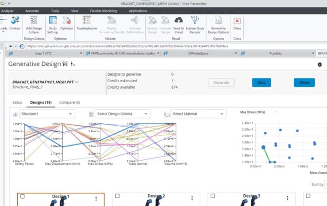Select the PARTcommunity 3D CAD browser tab
The height and width of the screenshot is (206, 327).
(123, 54)
